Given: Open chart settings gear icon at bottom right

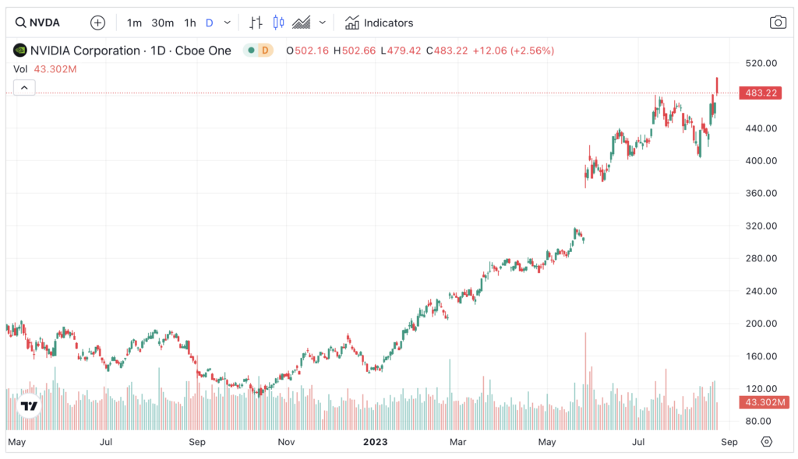Looking at the screenshot, I should click(x=767, y=442).
